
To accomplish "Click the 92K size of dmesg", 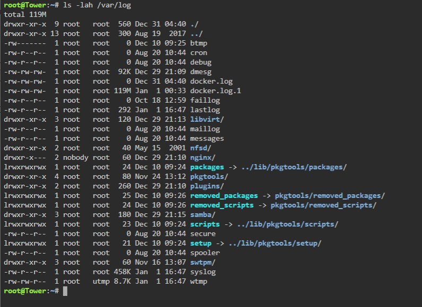I will [x=125, y=71].
